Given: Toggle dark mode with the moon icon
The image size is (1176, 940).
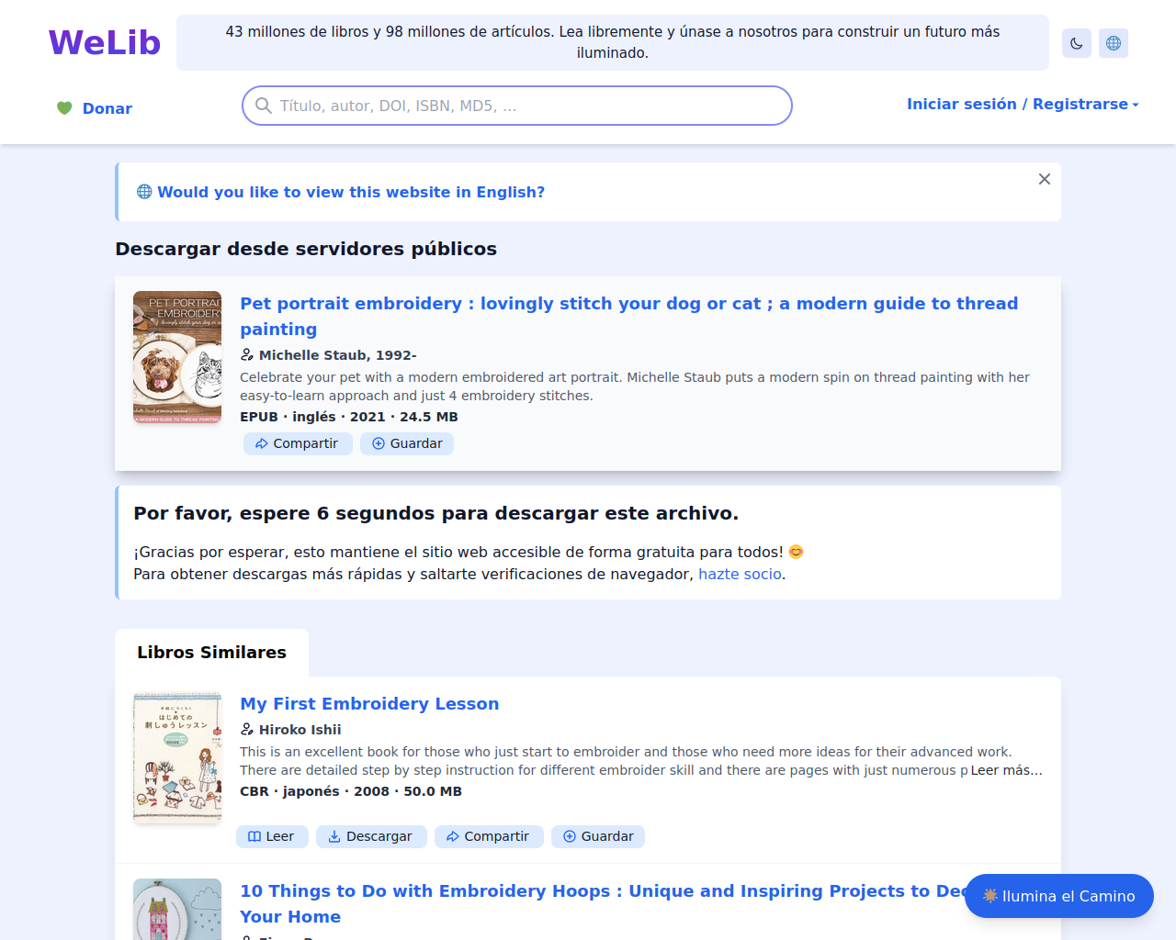Looking at the screenshot, I should pyautogui.click(x=1077, y=43).
